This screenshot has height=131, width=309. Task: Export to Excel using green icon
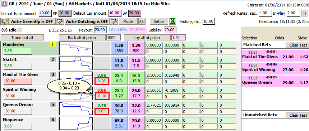click(172, 21)
